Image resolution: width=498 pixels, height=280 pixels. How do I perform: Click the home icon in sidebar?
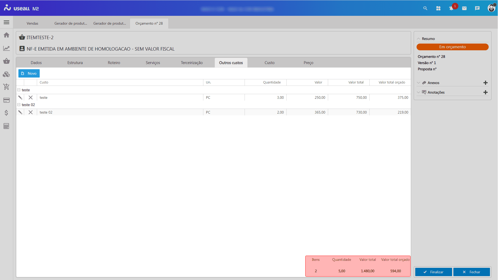[x=6, y=35]
